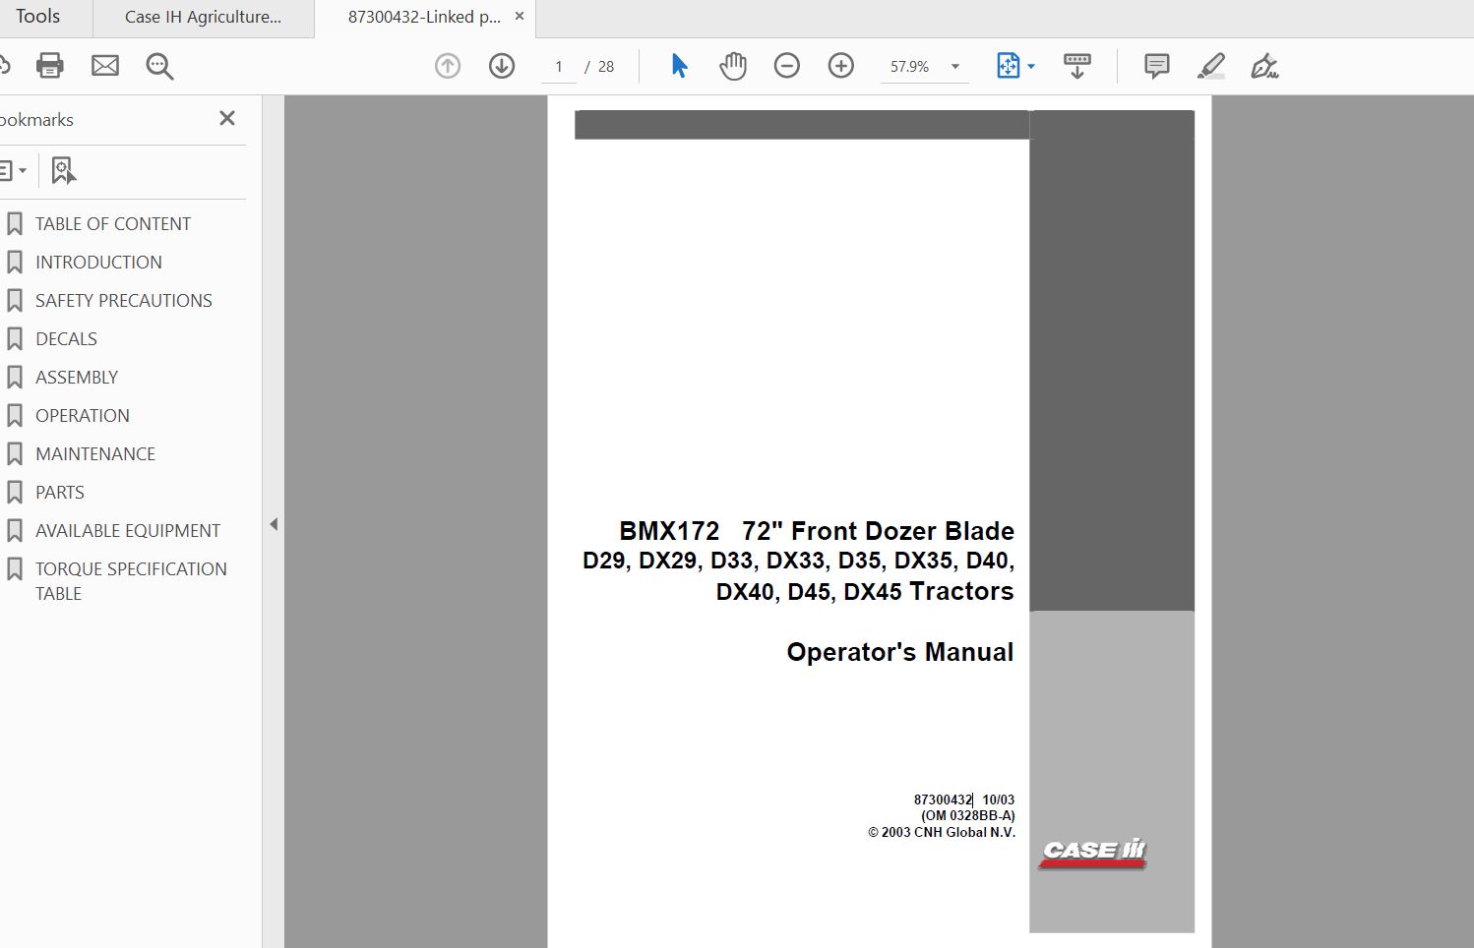This screenshot has width=1474, height=948.
Task: Go to SAFETY PRECAUTIONS bookmark
Action: coord(124,301)
